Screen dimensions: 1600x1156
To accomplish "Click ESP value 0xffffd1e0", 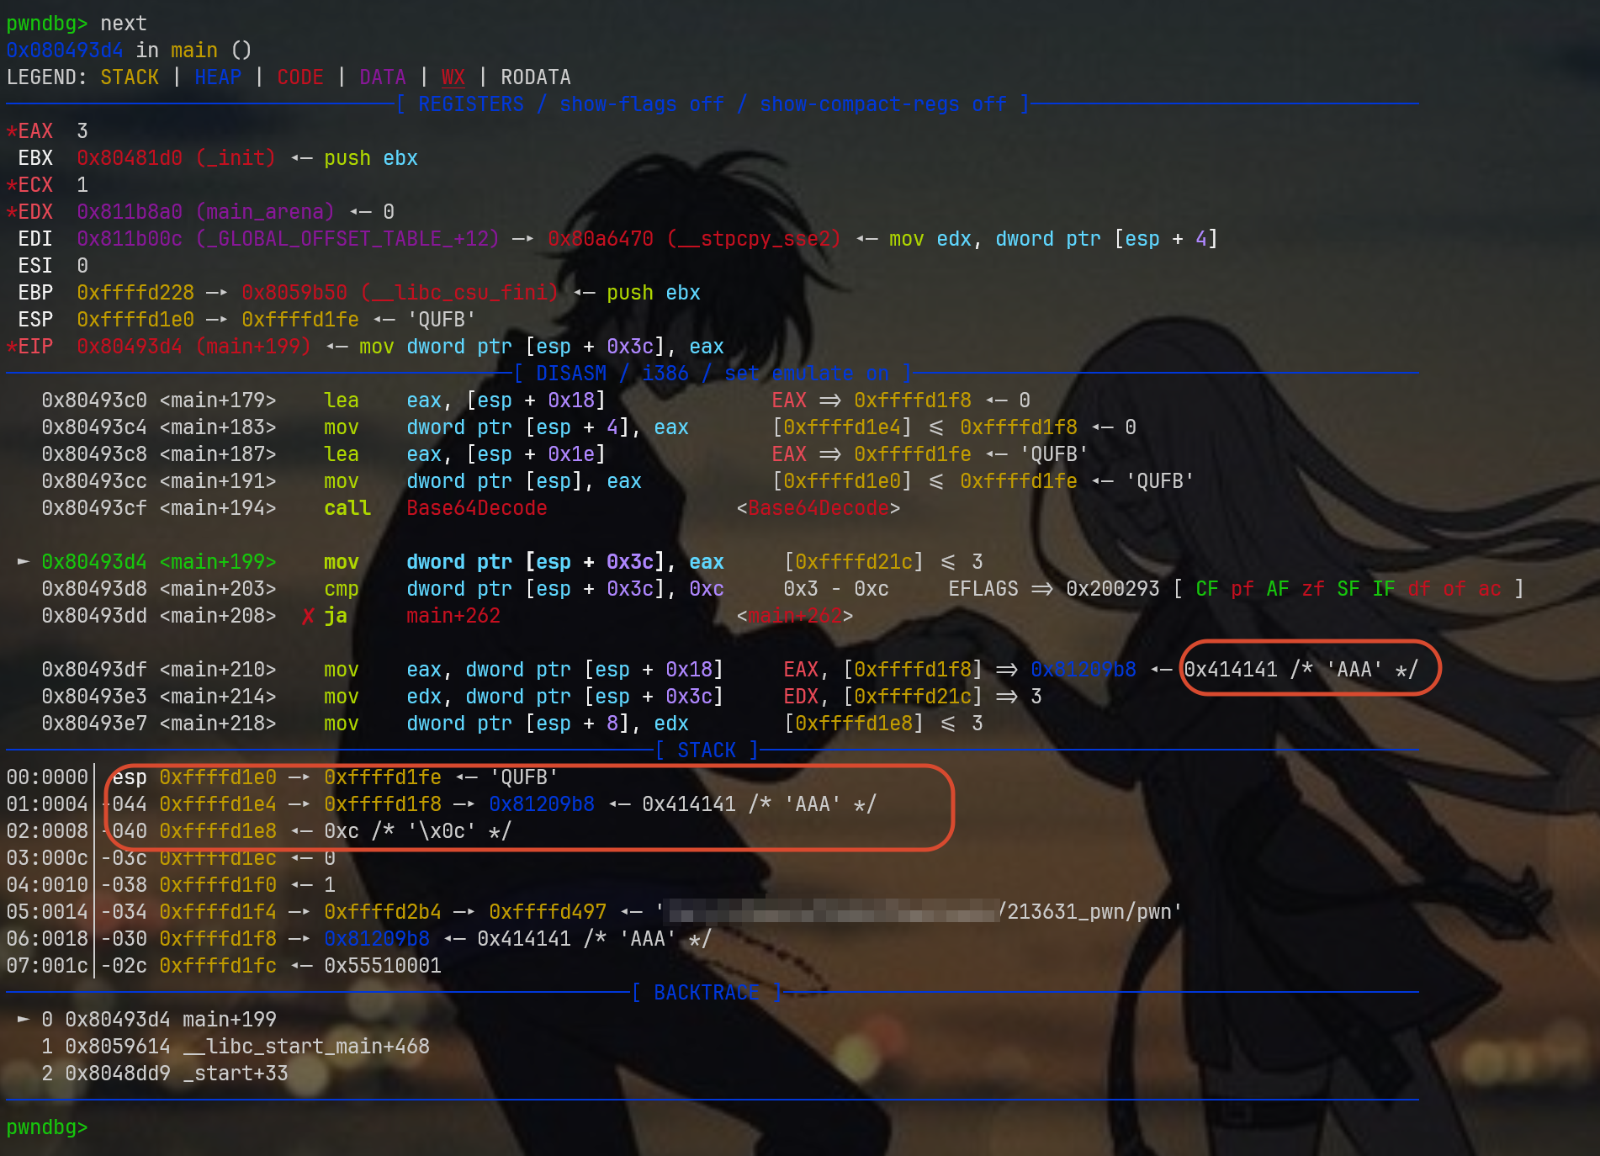I will [x=135, y=320].
